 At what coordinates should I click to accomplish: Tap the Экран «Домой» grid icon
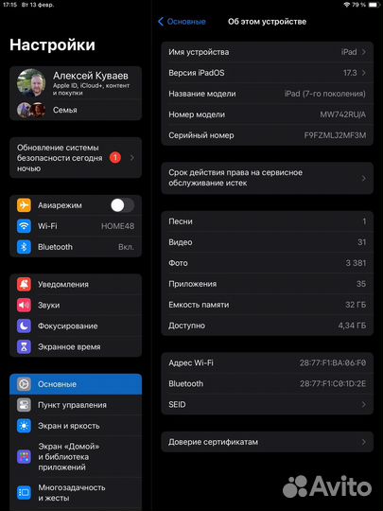pyautogui.click(x=24, y=456)
